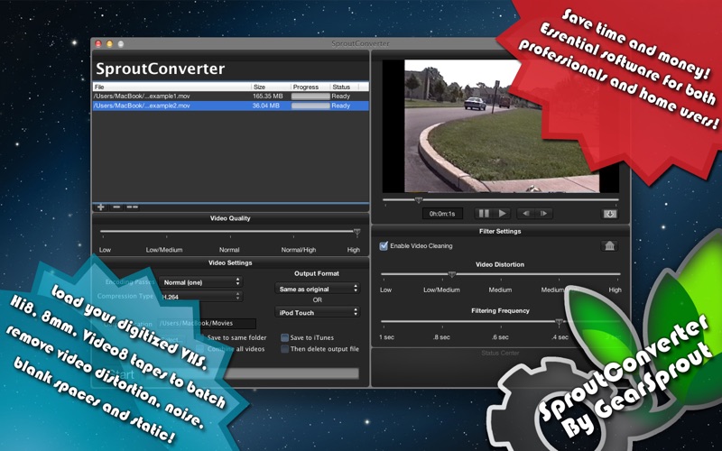The height and width of the screenshot is (451, 722).
Task: Click the Video Distortion slider handle
Action: (x=452, y=274)
